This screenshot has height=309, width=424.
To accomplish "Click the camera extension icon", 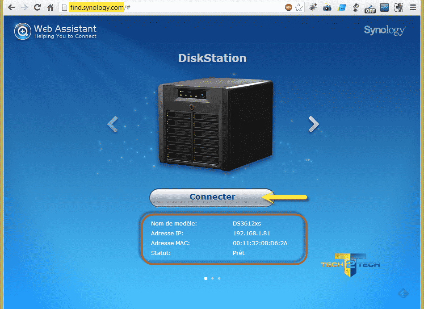I will click(x=327, y=8).
